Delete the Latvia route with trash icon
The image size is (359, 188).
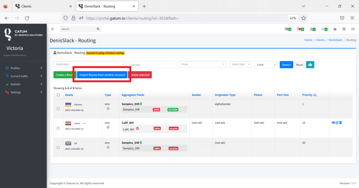click(x=340, y=123)
